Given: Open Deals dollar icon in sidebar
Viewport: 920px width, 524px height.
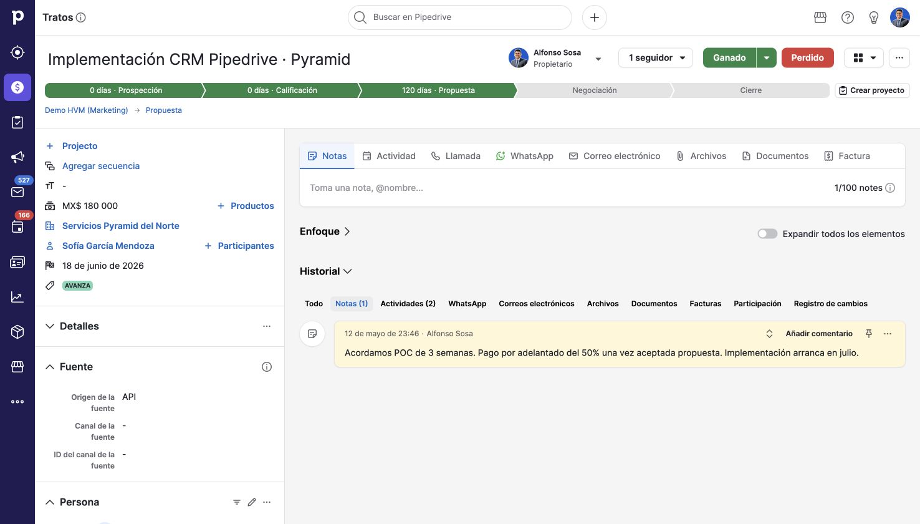Looking at the screenshot, I should tap(17, 87).
